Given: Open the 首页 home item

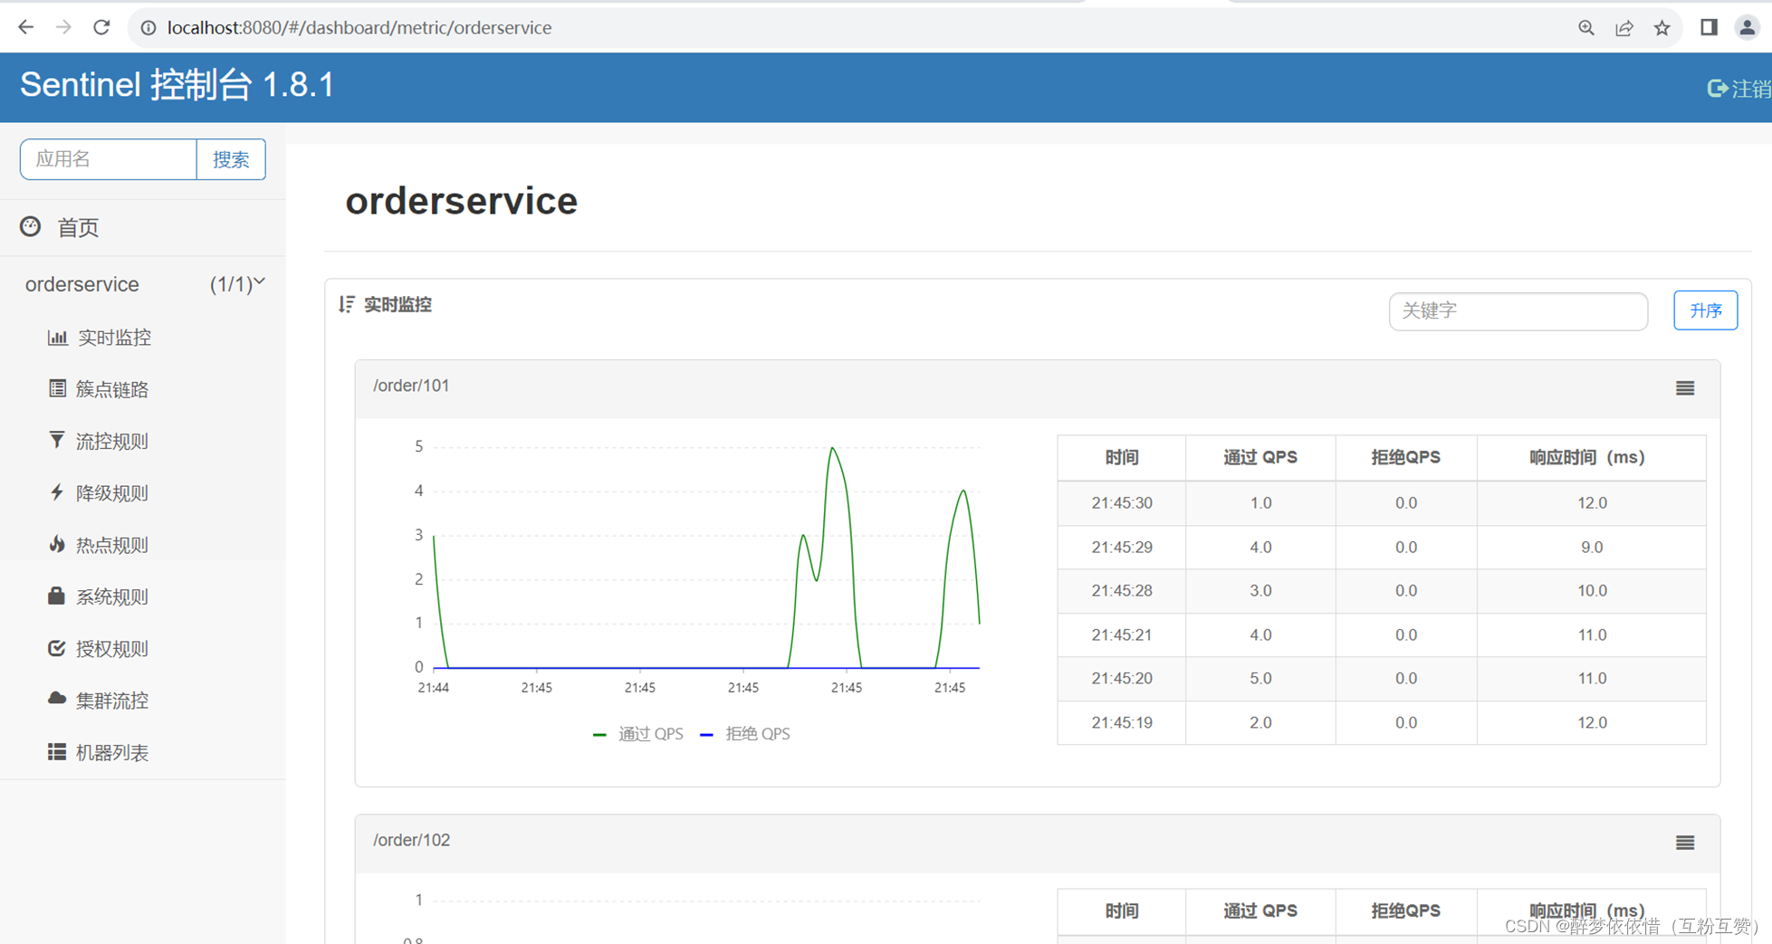Looking at the screenshot, I should point(78,227).
